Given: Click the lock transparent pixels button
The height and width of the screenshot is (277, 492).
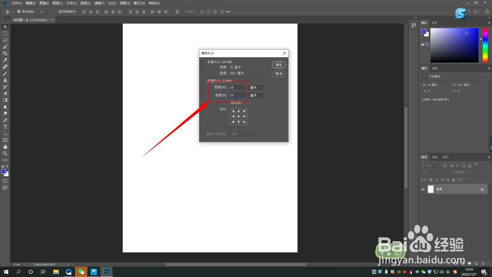Looking at the screenshot, I should (x=431, y=180).
